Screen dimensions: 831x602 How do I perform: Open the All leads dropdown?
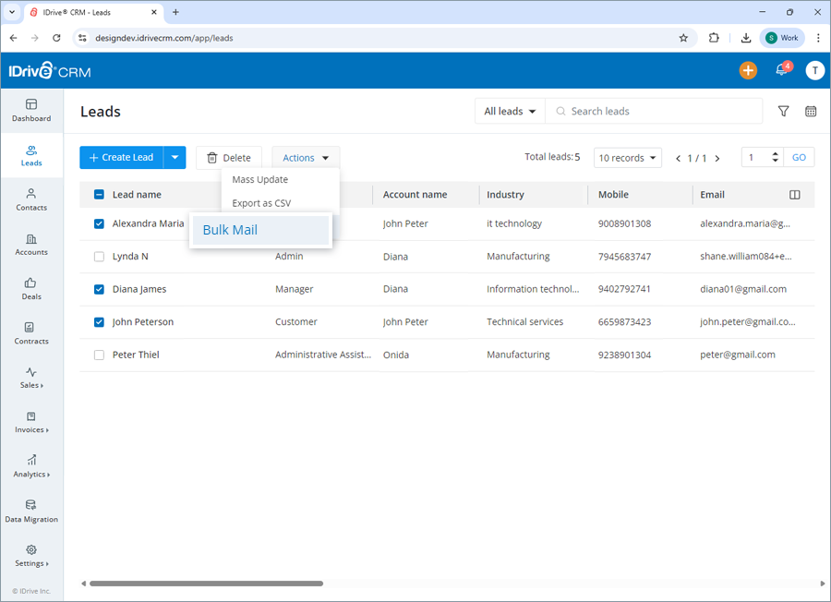tap(509, 111)
